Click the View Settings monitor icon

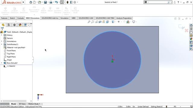pyautogui.click(x=134, y=22)
